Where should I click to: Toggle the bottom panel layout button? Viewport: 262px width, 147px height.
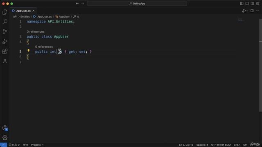pyautogui.click(x=247, y=4)
